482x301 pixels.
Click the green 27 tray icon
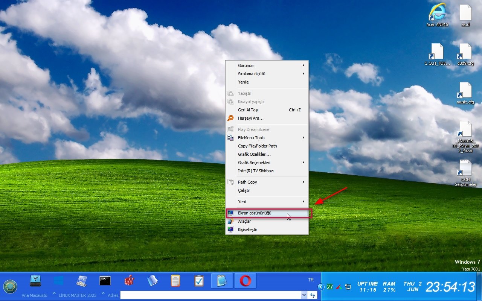pos(330,287)
